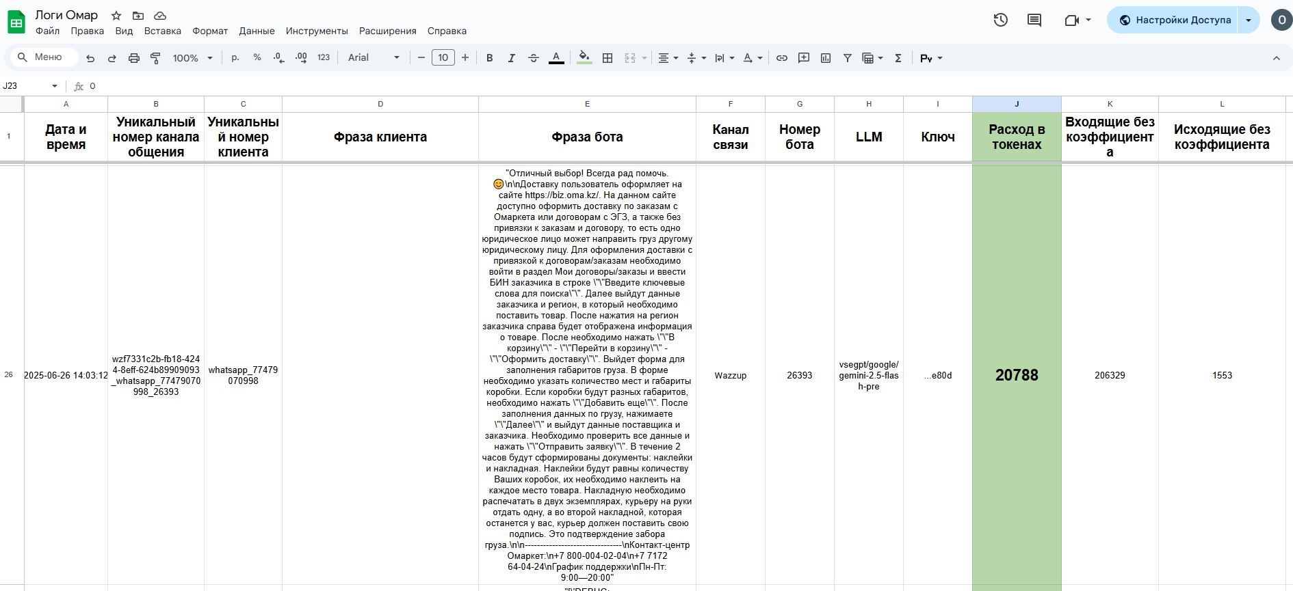Open share settings dropdown arrow

click(x=1249, y=20)
